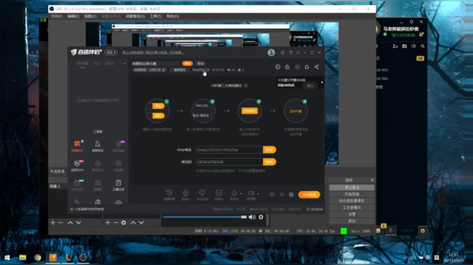
Task: Click 退出 button in OBS controls
Action: pos(351,221)
